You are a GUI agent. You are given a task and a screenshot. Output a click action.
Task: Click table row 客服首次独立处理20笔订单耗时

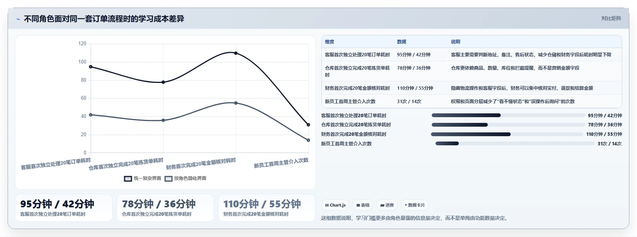472,55
